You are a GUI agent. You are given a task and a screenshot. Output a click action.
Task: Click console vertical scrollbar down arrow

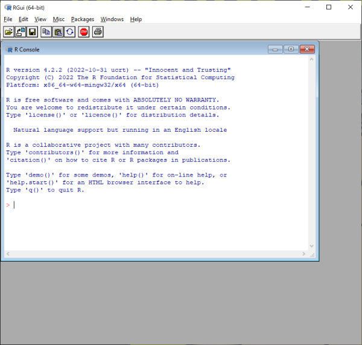(x=311, y=246)
